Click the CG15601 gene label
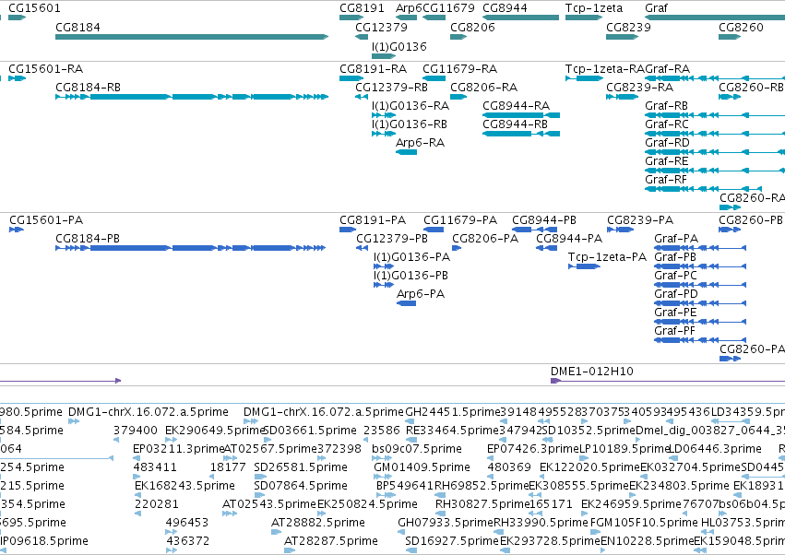The height and width of the screenshot is (555, 785). coord(34,8)
